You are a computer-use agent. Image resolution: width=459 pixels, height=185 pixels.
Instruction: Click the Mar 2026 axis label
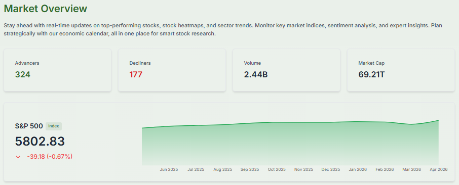411,169
